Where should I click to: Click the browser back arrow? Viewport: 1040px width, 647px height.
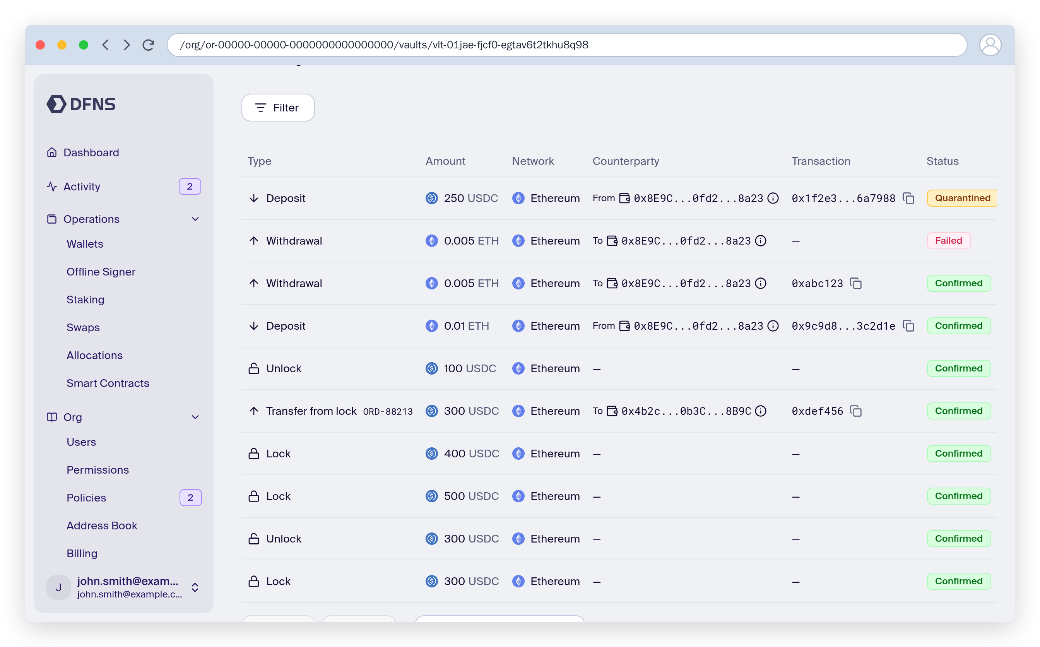tap(106, 45)
